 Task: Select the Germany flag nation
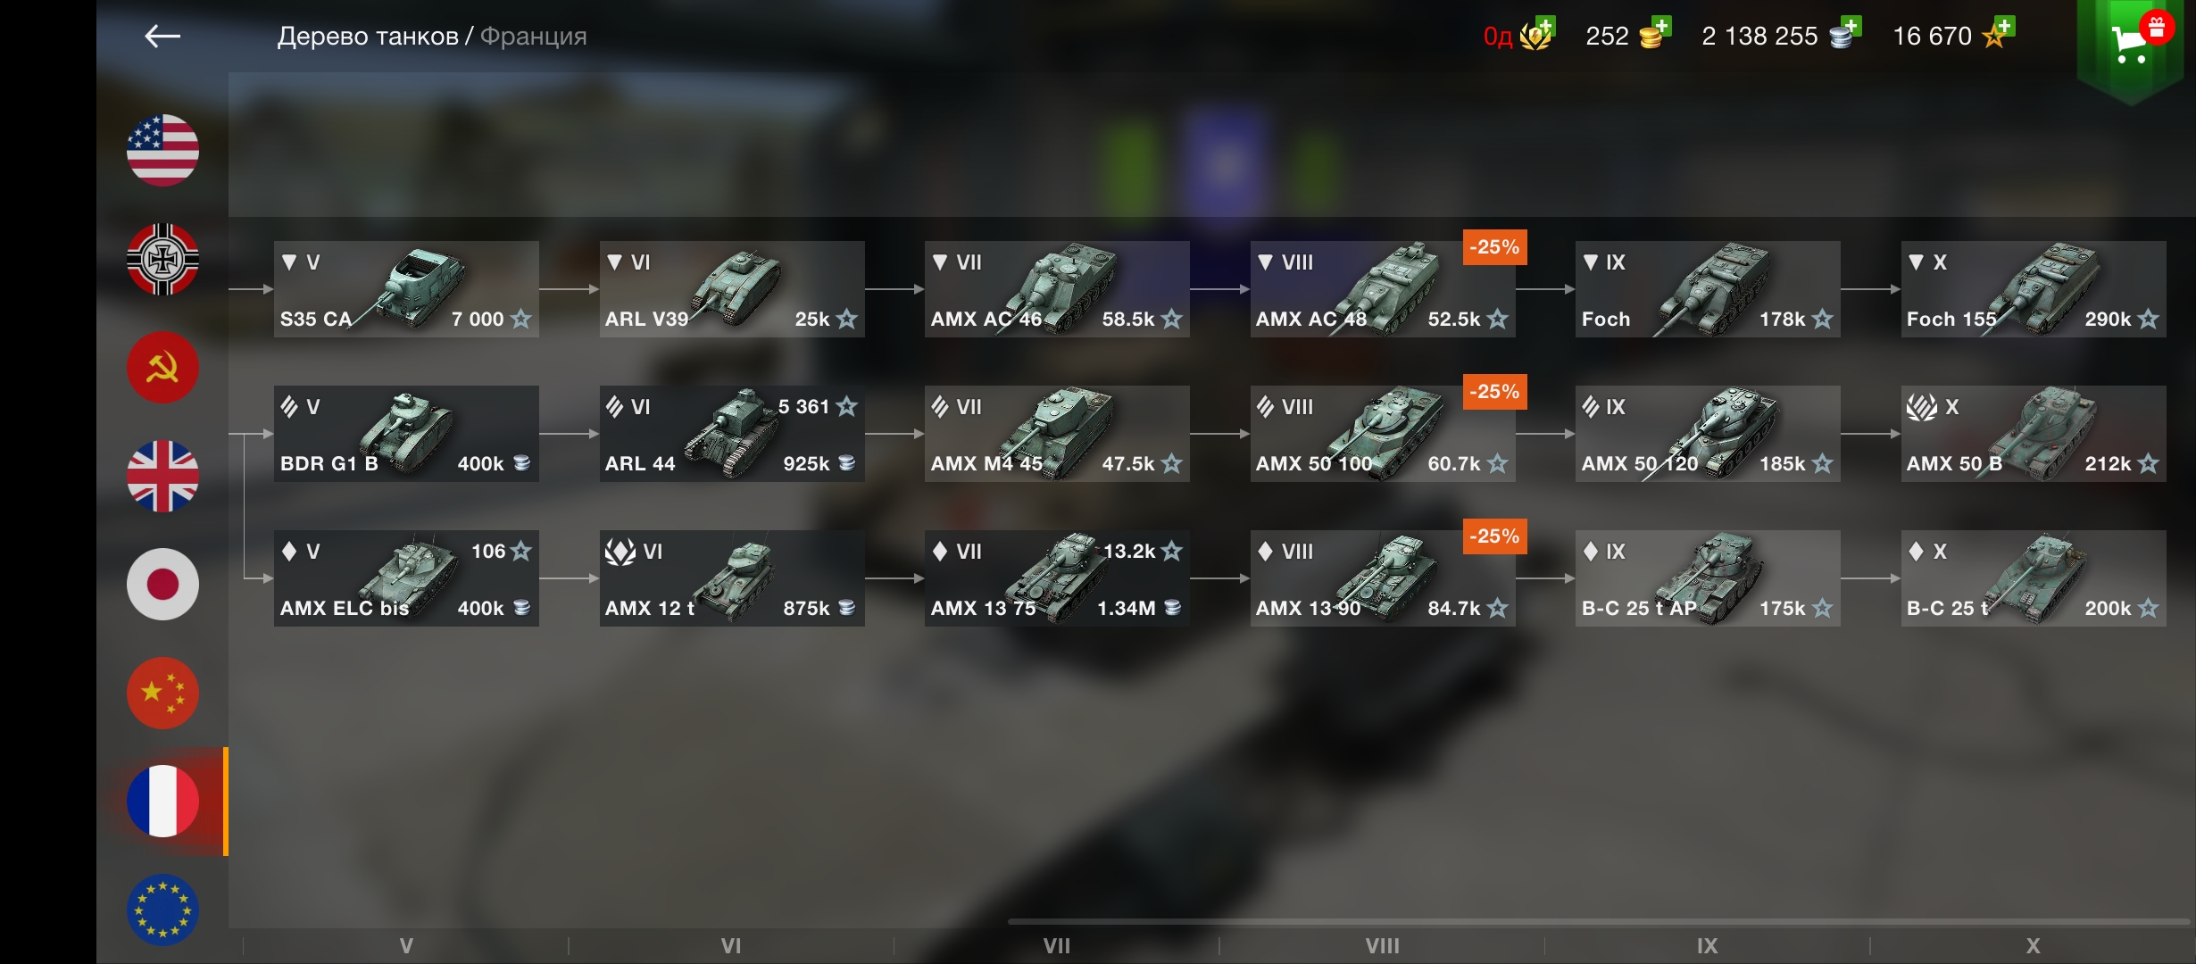point(162,259)
